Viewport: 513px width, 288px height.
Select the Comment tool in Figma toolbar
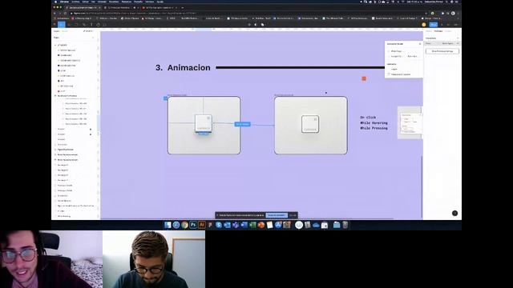point(105,25)
